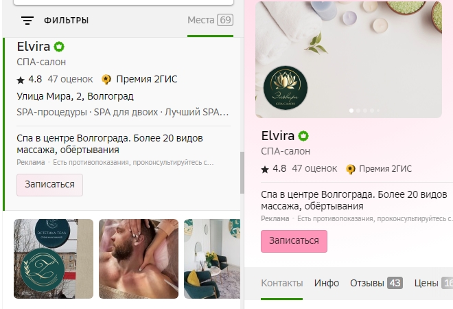Open ФИЛЬТРЫ filter options
453x309 pixels.
click(x=66, y=21)
